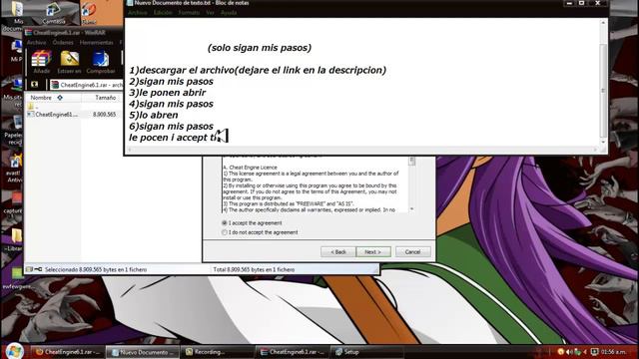Click the up-one-level icon in WinRAR
Image resolution: width=639 pixels, height=359 pixels.
[x=35, y=85]
